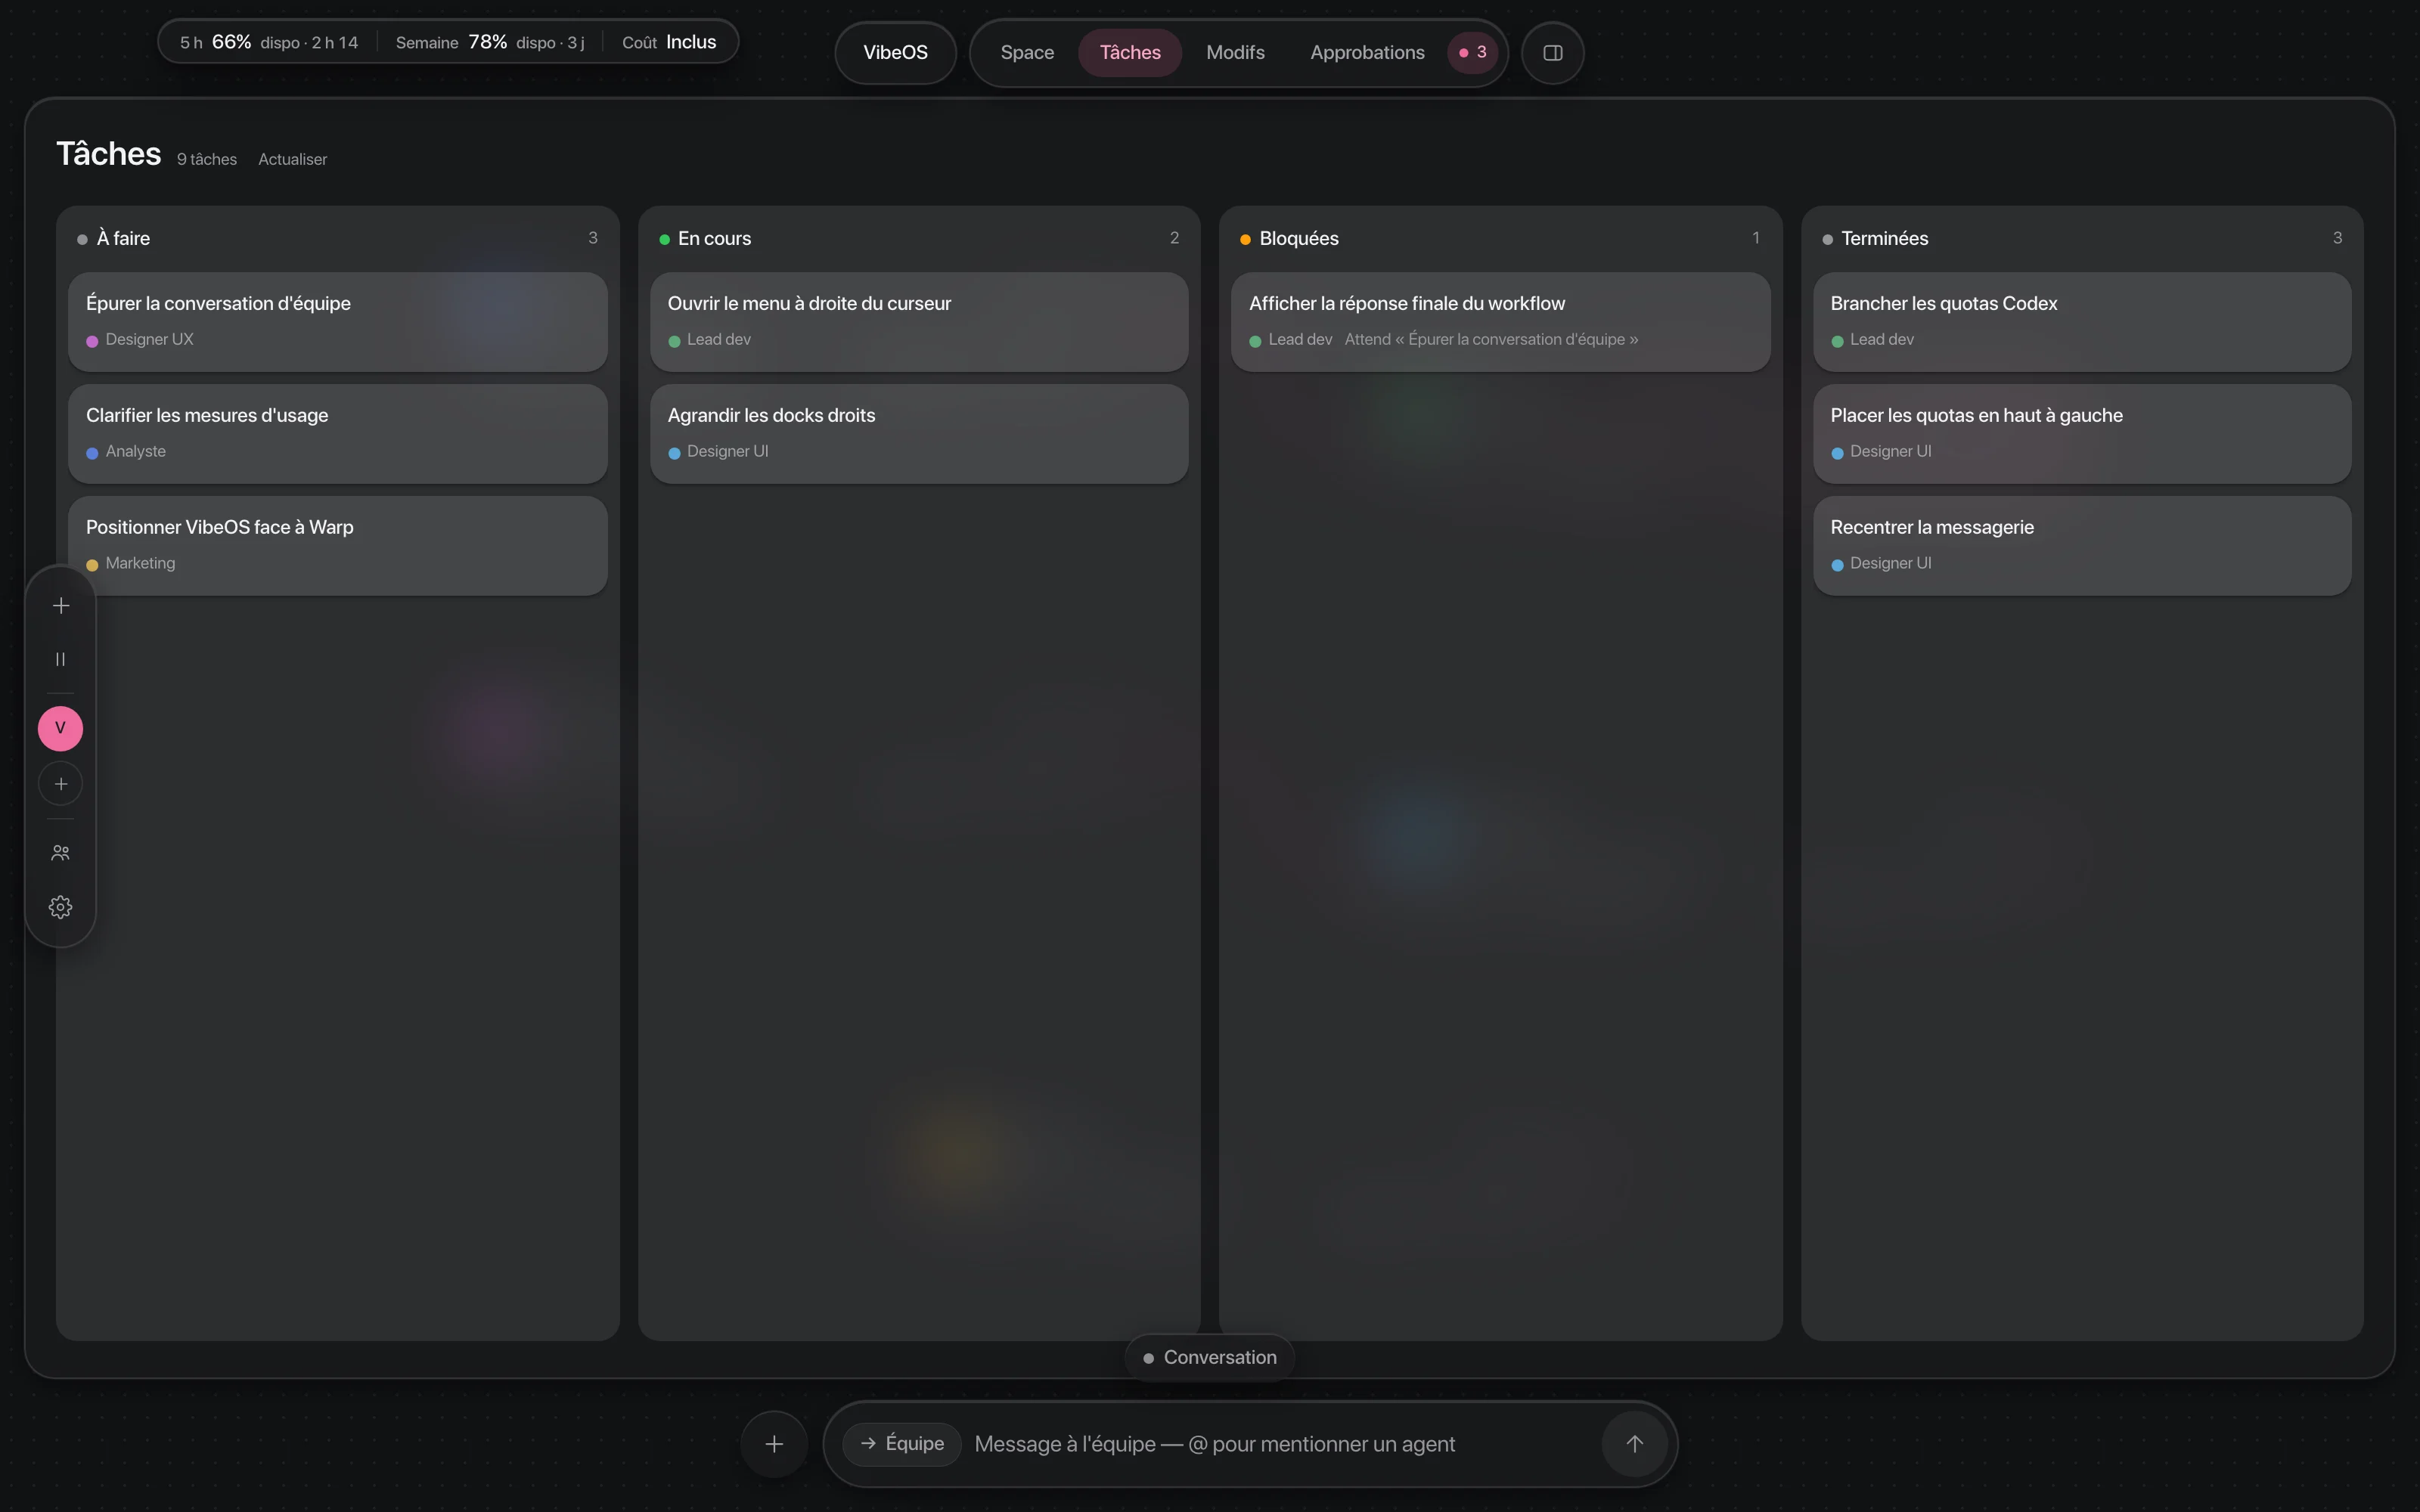Click the Semaine 78% quota indicator

click(489, 42)
